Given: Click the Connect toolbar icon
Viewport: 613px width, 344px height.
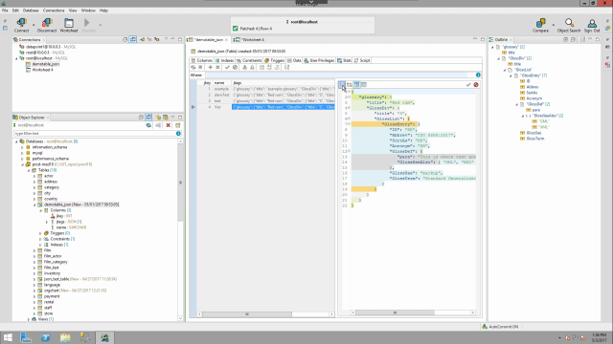Looking at the screenshot, I should click(x=21, y=25).
